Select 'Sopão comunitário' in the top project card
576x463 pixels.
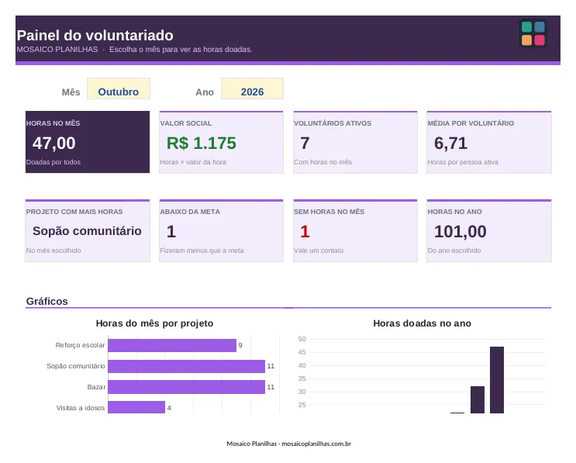[x=87, y=231]
